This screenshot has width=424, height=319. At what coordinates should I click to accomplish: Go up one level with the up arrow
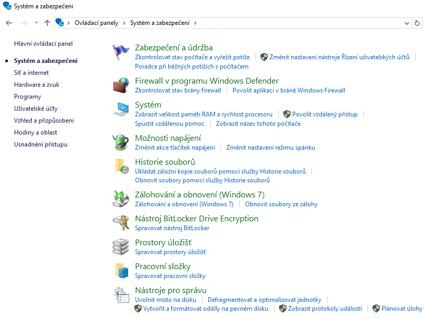point(47,23)
